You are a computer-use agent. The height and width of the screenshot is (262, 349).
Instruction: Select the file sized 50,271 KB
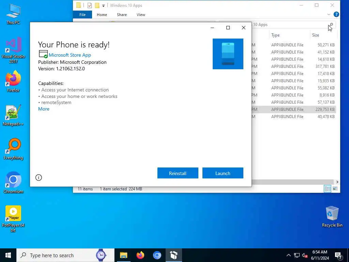click(x=293, y=45)
